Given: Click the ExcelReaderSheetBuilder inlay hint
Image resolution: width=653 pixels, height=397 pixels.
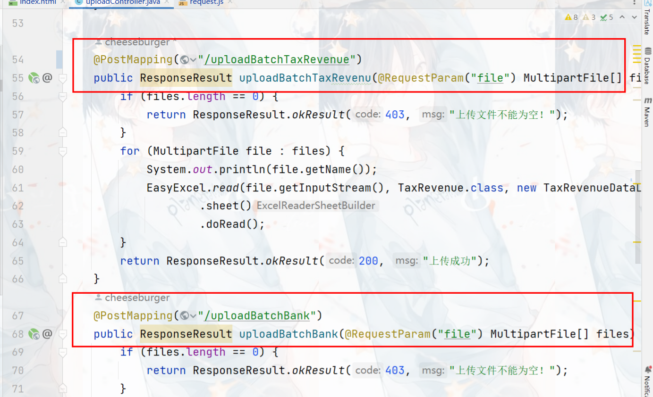Looking at the screenshot, I should [316, 206].
